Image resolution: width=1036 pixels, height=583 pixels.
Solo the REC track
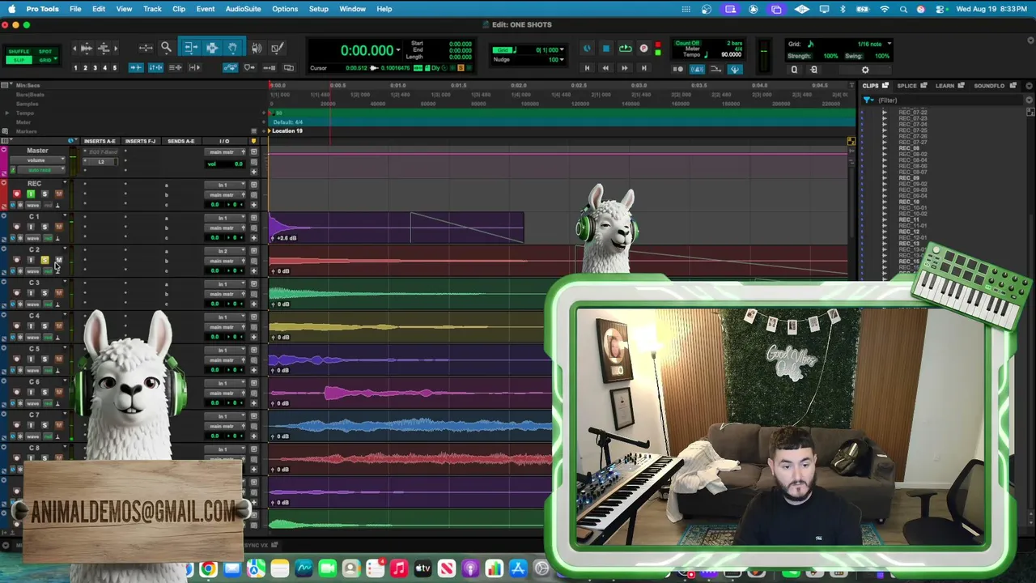tap(45, 194)
